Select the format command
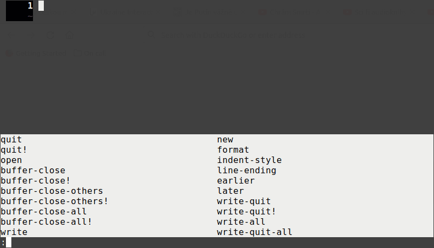The width and height of the screenshot is (434, 248). pyautogui.click(x=233, y=149)
